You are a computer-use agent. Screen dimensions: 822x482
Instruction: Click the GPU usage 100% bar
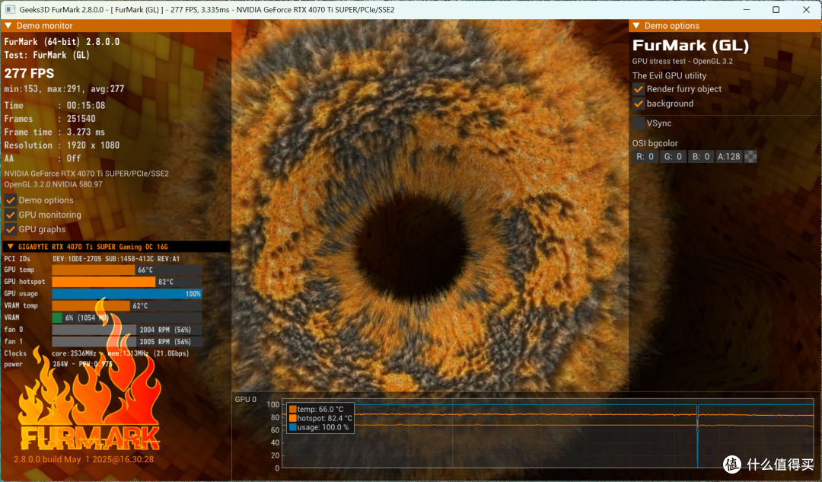(127, 294)
